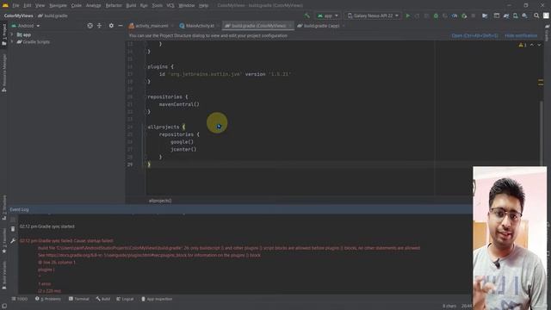Click the Search Everywhere magnifier icon
Viewport: 551px width, 310px height.
click(x=536, y=15)
